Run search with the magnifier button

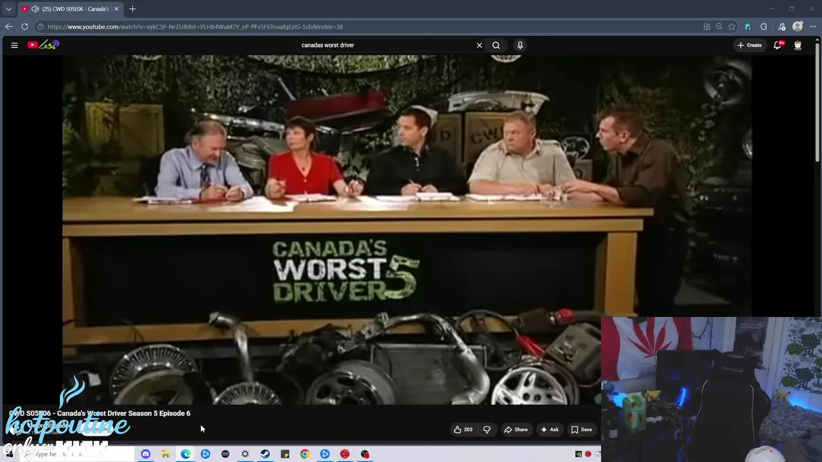click(x=496, y=45)
